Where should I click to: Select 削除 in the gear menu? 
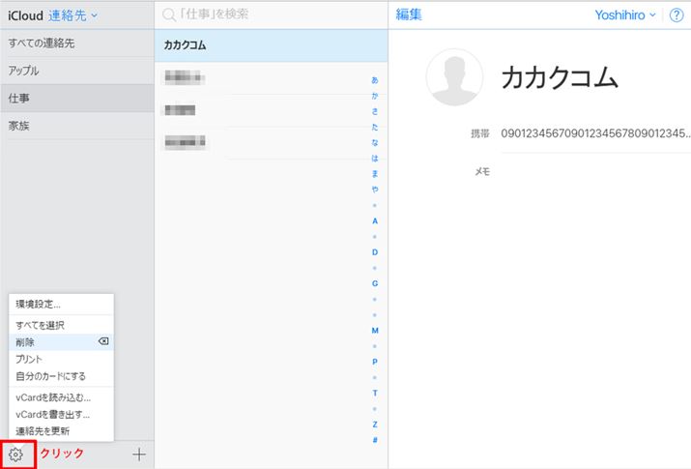(x=26, y=342)
